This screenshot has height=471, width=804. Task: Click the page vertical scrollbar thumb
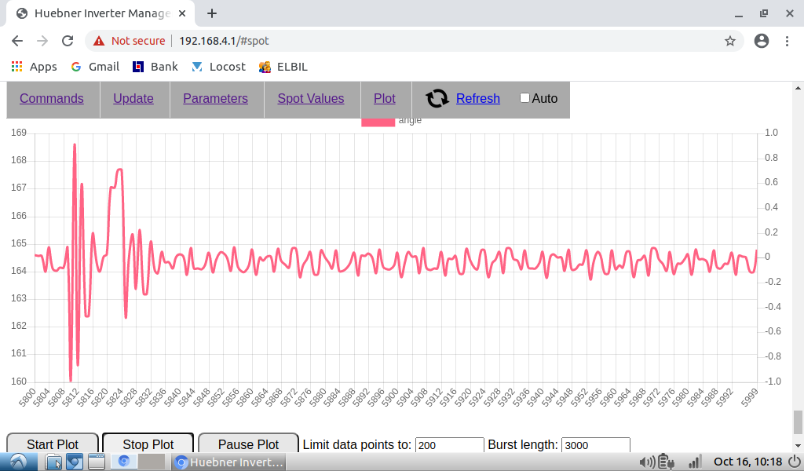(798, 422)
